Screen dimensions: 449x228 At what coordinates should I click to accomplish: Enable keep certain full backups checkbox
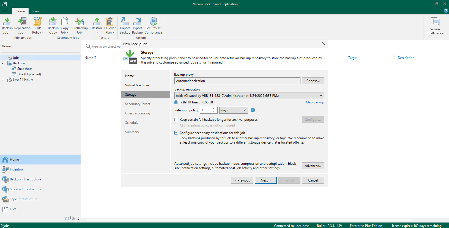click(176, 120)
